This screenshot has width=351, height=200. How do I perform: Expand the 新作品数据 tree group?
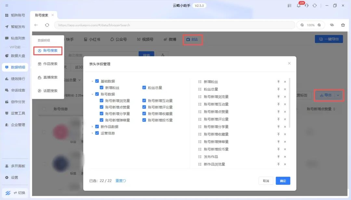[92, 127]
